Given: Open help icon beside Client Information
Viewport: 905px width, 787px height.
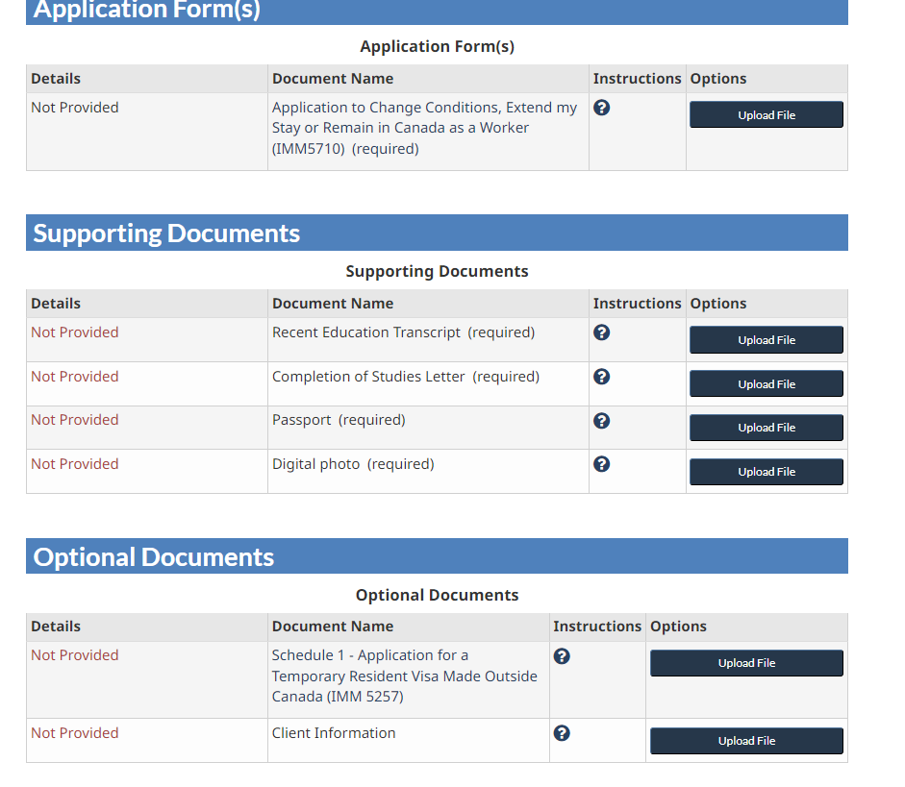Looking at the screenshot, I should 562,732.
